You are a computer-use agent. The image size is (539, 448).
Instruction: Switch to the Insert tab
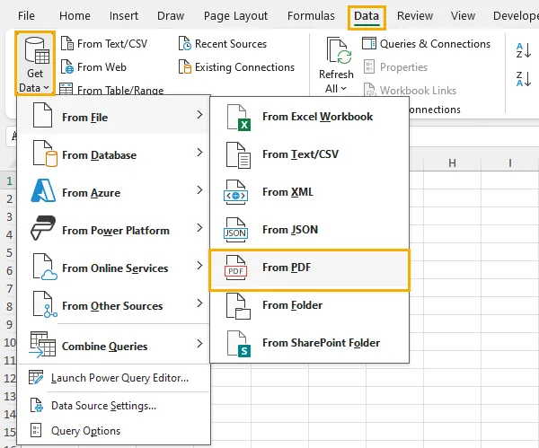(124, 16)
